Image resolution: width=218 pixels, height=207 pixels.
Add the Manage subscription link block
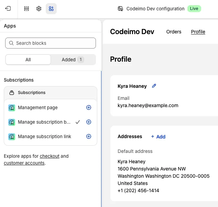89,136
